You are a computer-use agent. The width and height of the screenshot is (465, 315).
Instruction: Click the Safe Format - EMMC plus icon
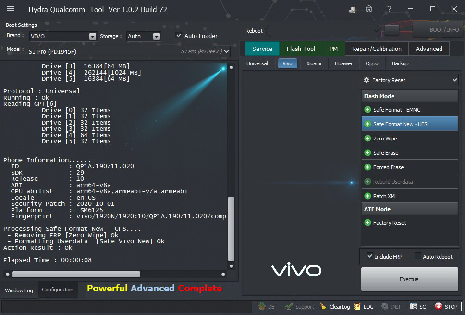pyautogui.click(x=367, y=110)
